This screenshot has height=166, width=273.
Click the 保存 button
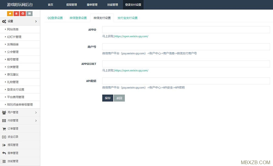pyautogui.click(x=108, y=98)
